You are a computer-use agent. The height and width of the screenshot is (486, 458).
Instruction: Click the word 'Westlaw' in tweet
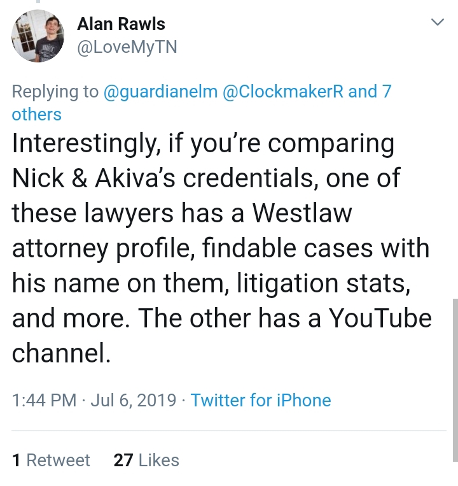(x=302, y=213)
